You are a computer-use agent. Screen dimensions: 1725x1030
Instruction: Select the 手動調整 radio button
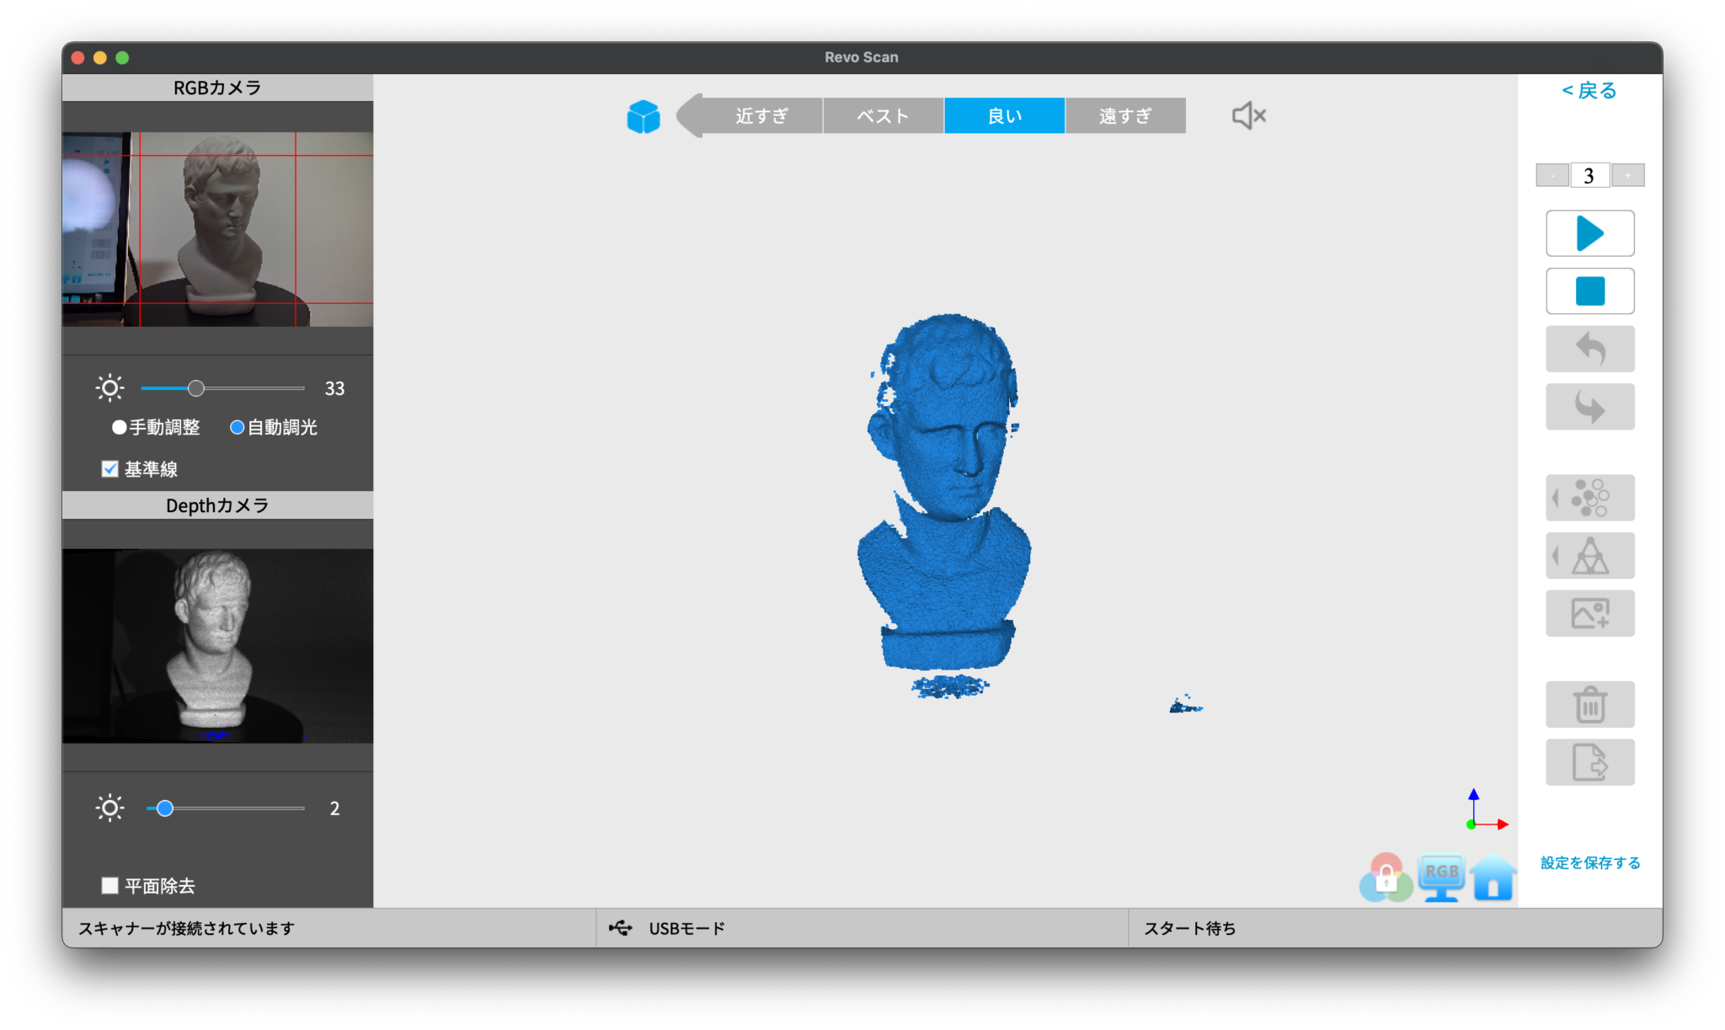click(x=120, y=428)
